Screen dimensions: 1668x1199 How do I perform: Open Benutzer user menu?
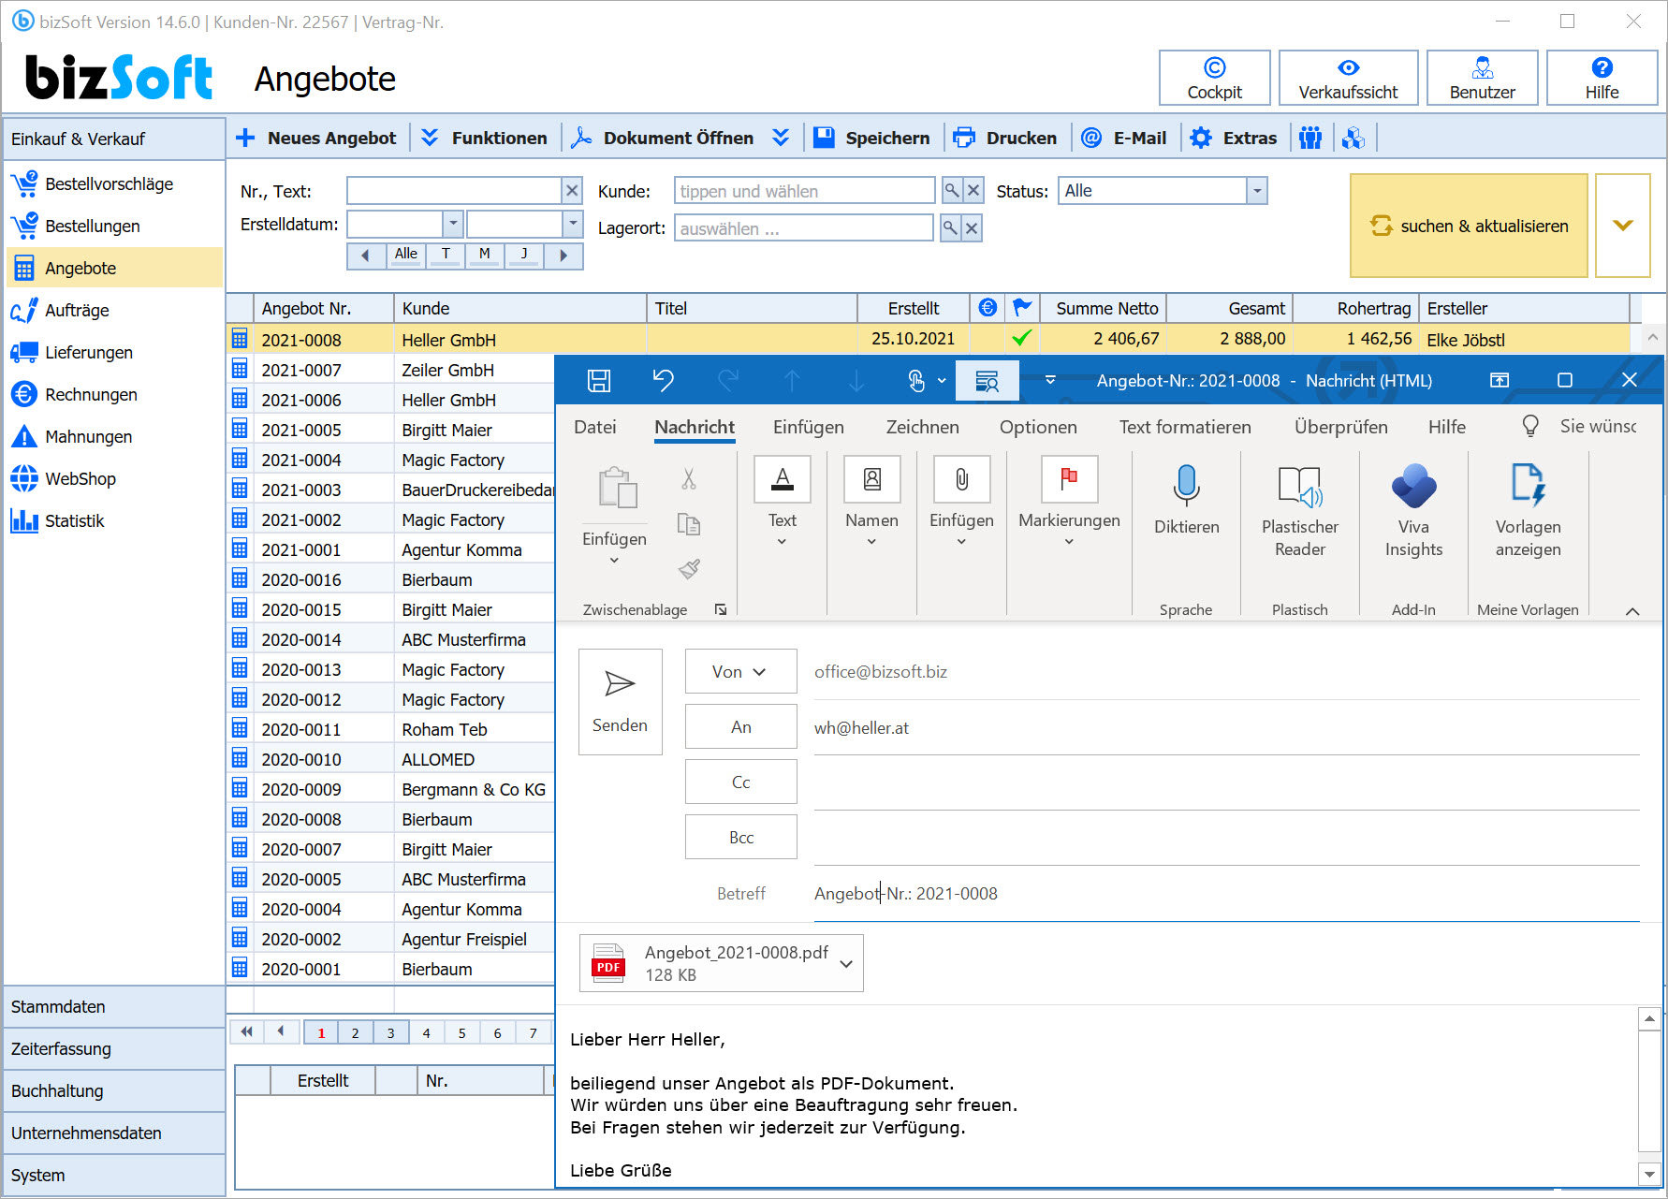(1482, 78)
